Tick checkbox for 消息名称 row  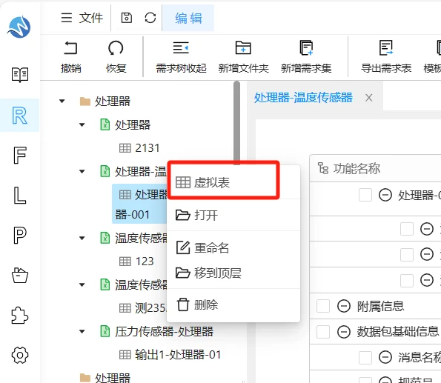coord(365,357)
